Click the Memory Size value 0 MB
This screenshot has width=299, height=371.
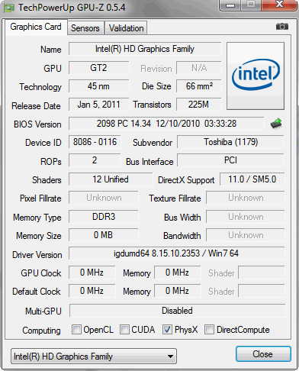[104, 235]
